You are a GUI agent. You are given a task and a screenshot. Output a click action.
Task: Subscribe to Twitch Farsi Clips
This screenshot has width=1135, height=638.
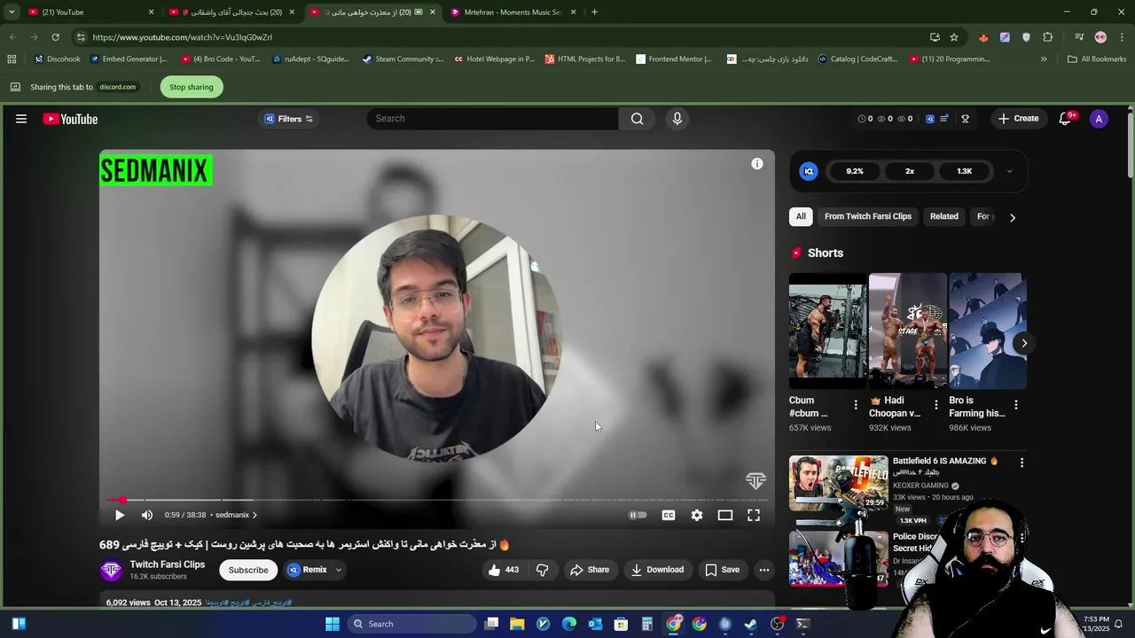[248, 570]
